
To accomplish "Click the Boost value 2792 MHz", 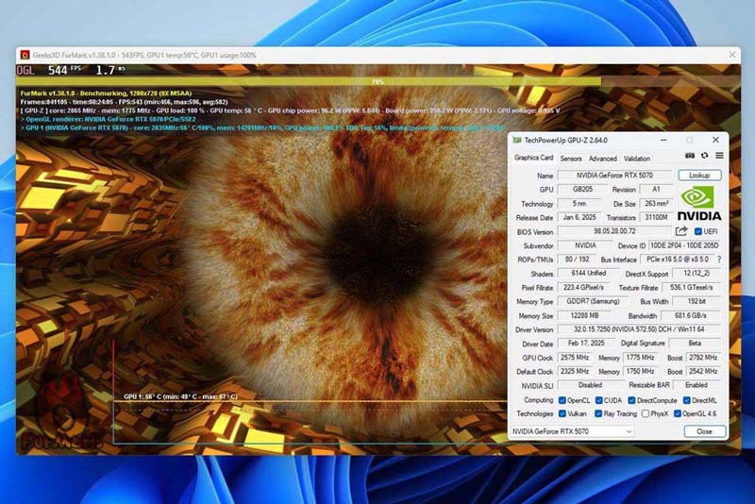I will [x=703, y=358].
